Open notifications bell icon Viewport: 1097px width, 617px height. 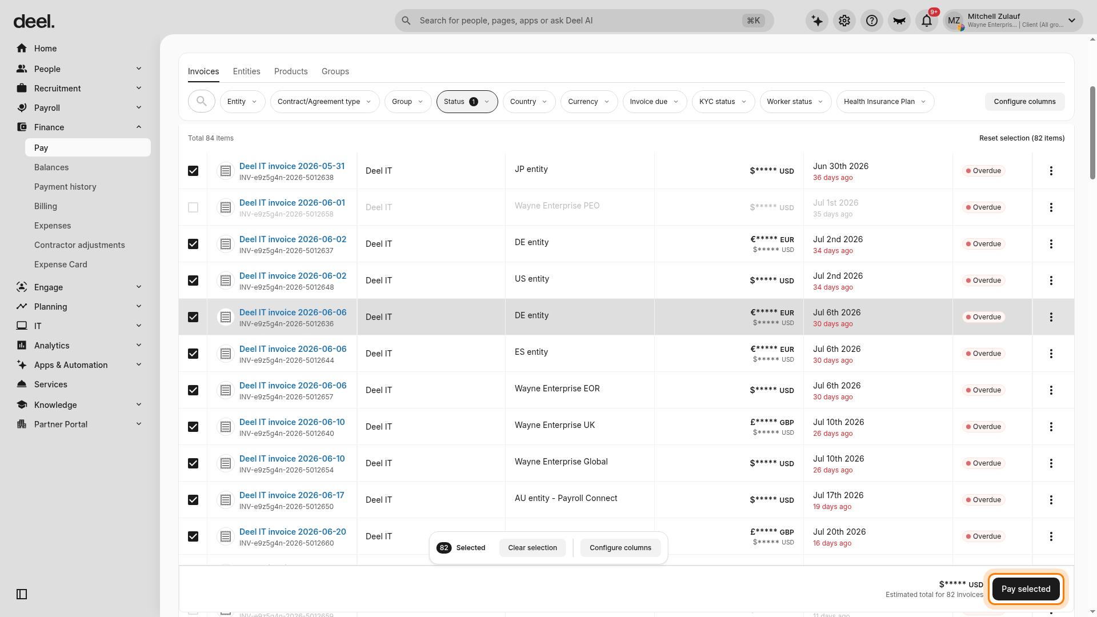(927, 21)
